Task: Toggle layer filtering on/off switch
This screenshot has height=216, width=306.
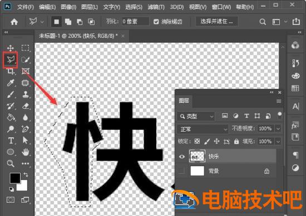Action: coord(280,115)
